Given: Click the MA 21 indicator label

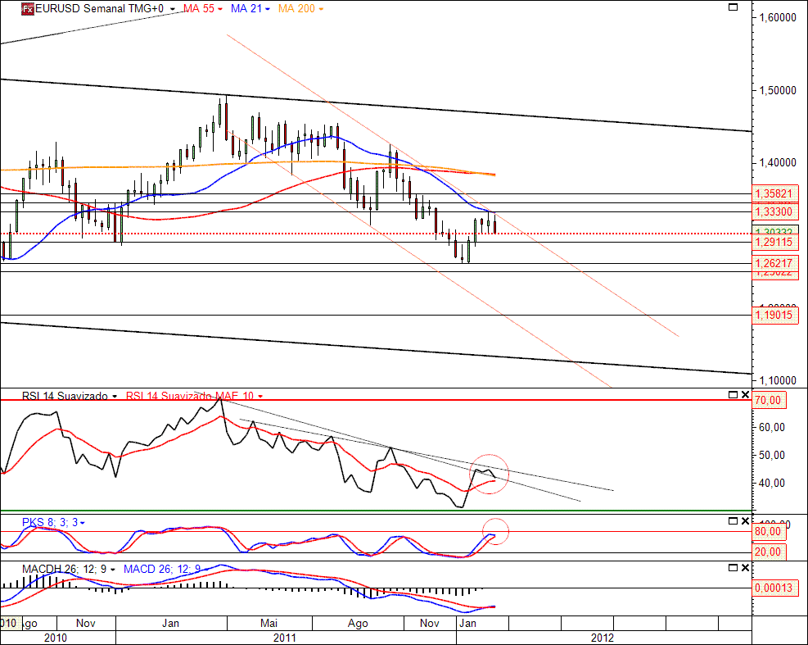Looking at the screenshot, I should (x=246, y=9).
